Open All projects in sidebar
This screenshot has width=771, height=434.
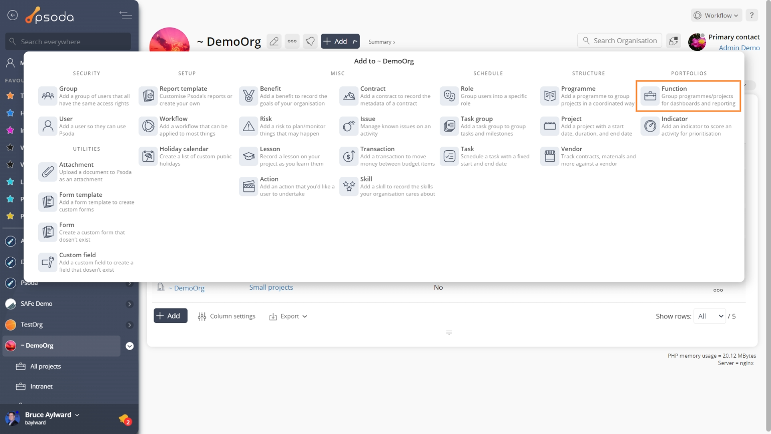click(x=45, y=366)
